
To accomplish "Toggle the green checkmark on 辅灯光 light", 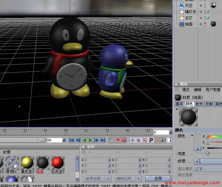I will pyautogui.click(x=208, y=12).
